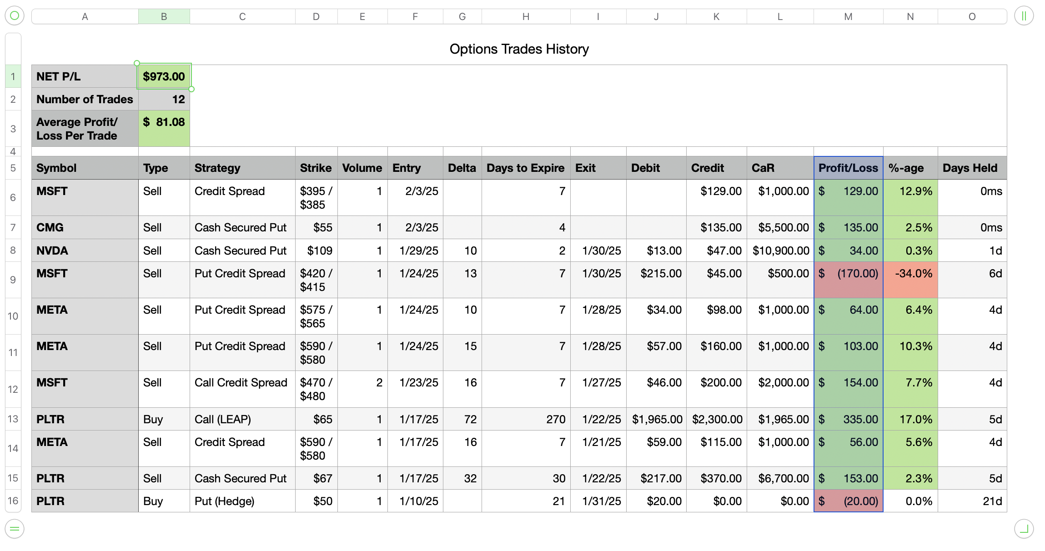Select column H header
This screenshot has width=1045, height=551.
point(526,17)
